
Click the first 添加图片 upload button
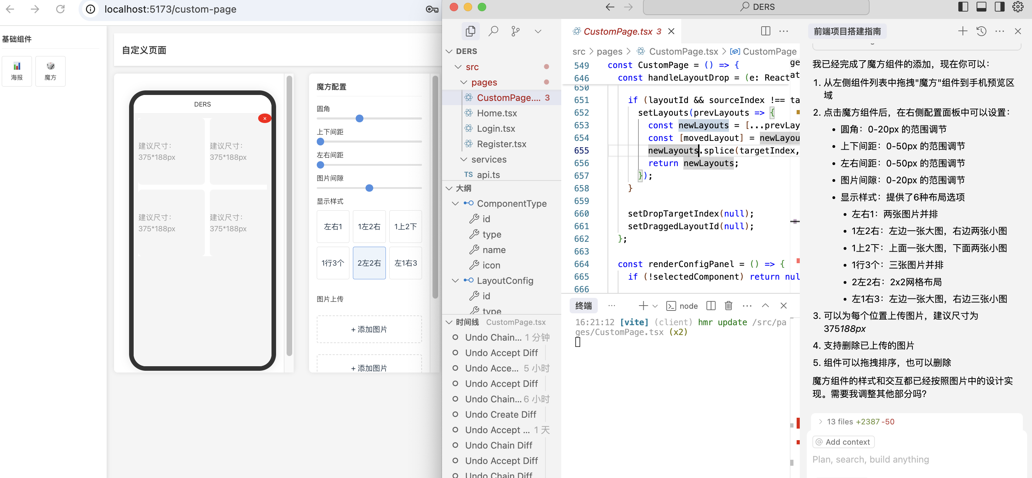(369, 329)
